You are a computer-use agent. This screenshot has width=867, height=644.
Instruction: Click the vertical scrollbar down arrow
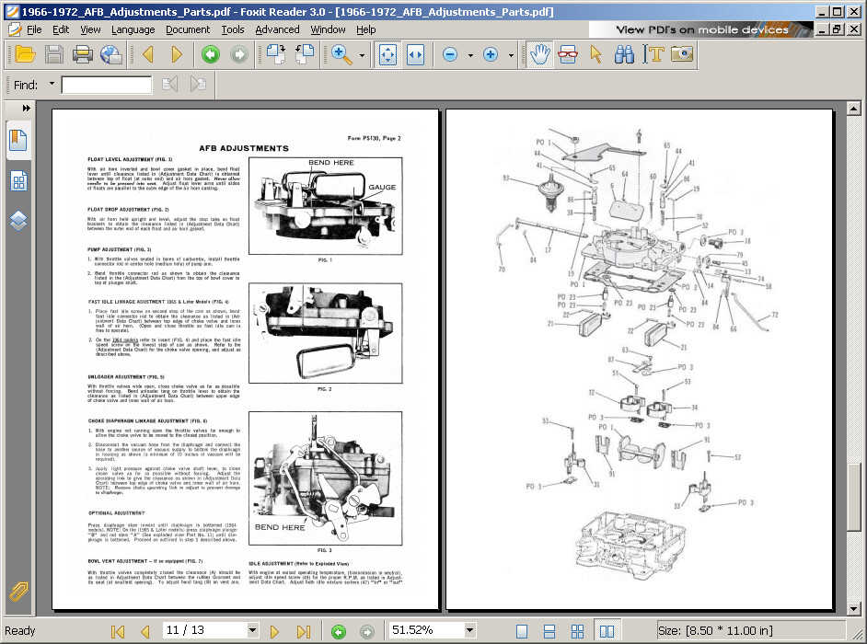pyautogui.click(x=854, y=609)
